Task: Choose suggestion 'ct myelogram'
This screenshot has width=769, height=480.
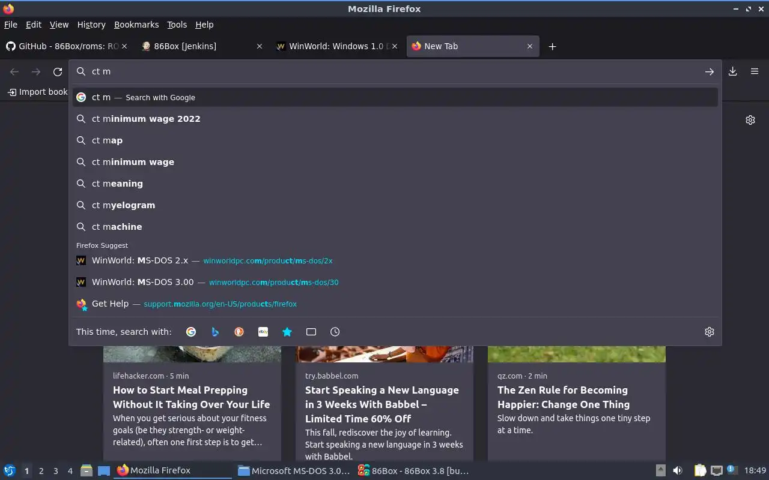Action: (395, 205)
